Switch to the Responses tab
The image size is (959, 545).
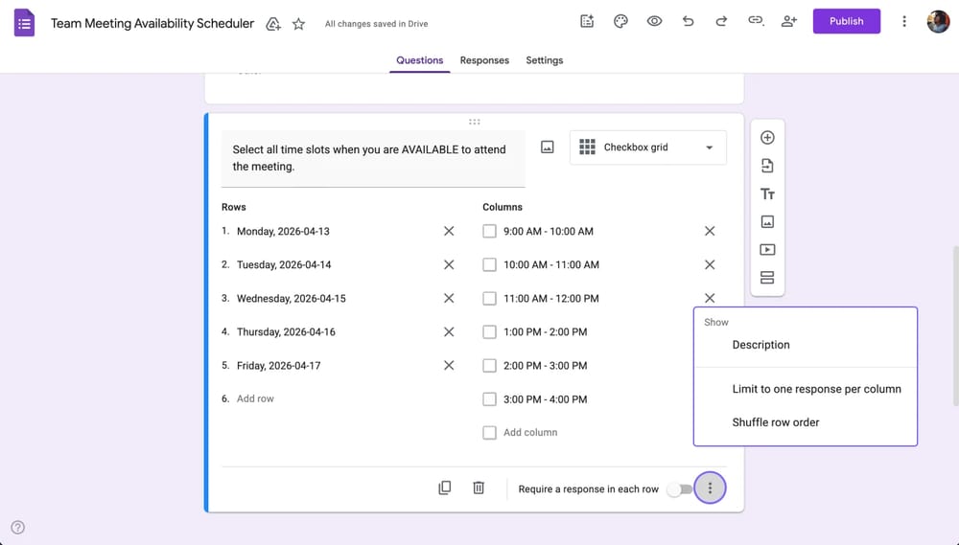point(484,60)
